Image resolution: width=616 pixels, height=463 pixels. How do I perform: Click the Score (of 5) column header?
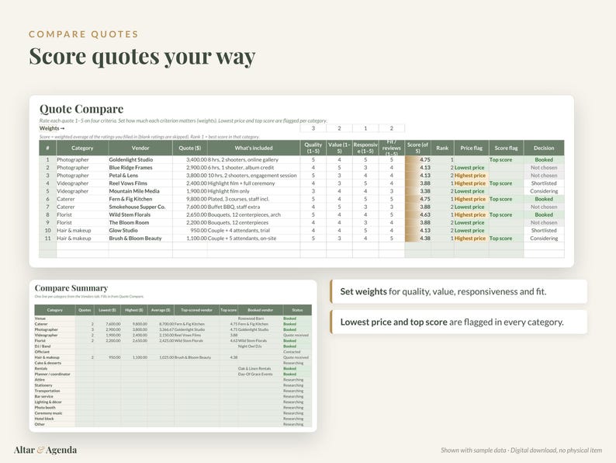click(417, 148)
